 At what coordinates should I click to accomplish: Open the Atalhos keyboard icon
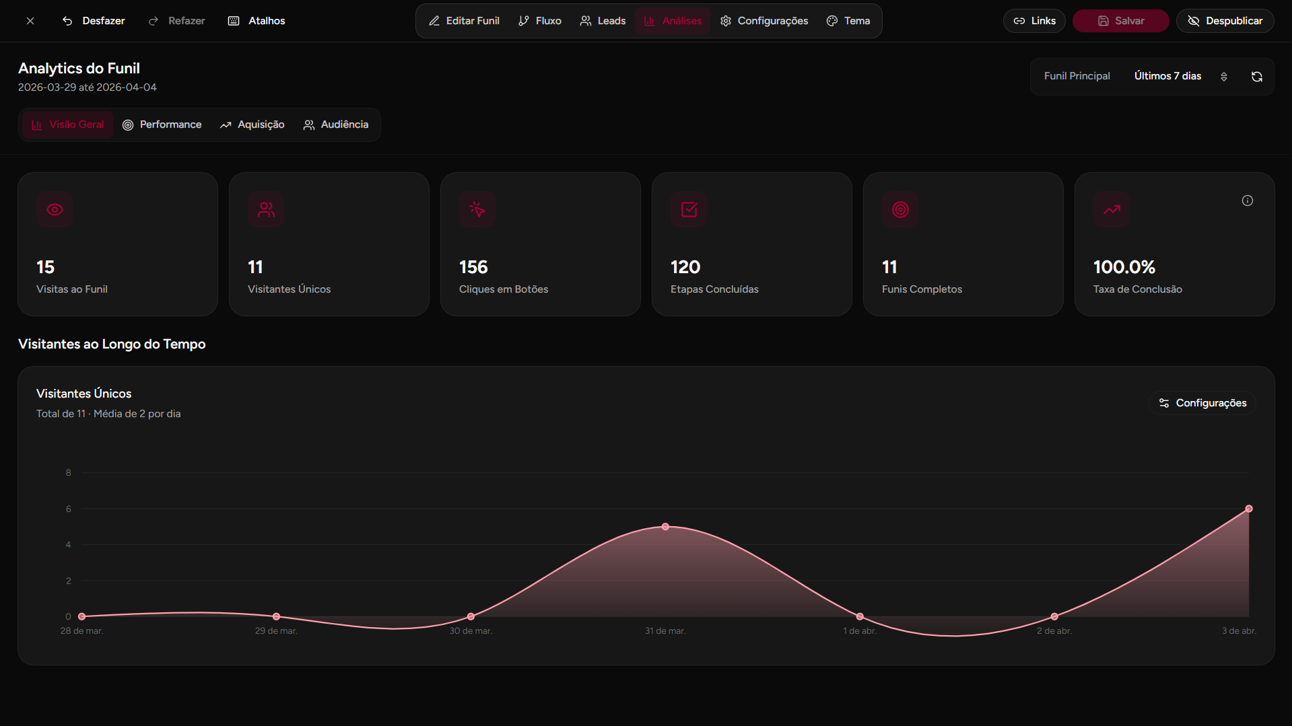pos(234,21)
